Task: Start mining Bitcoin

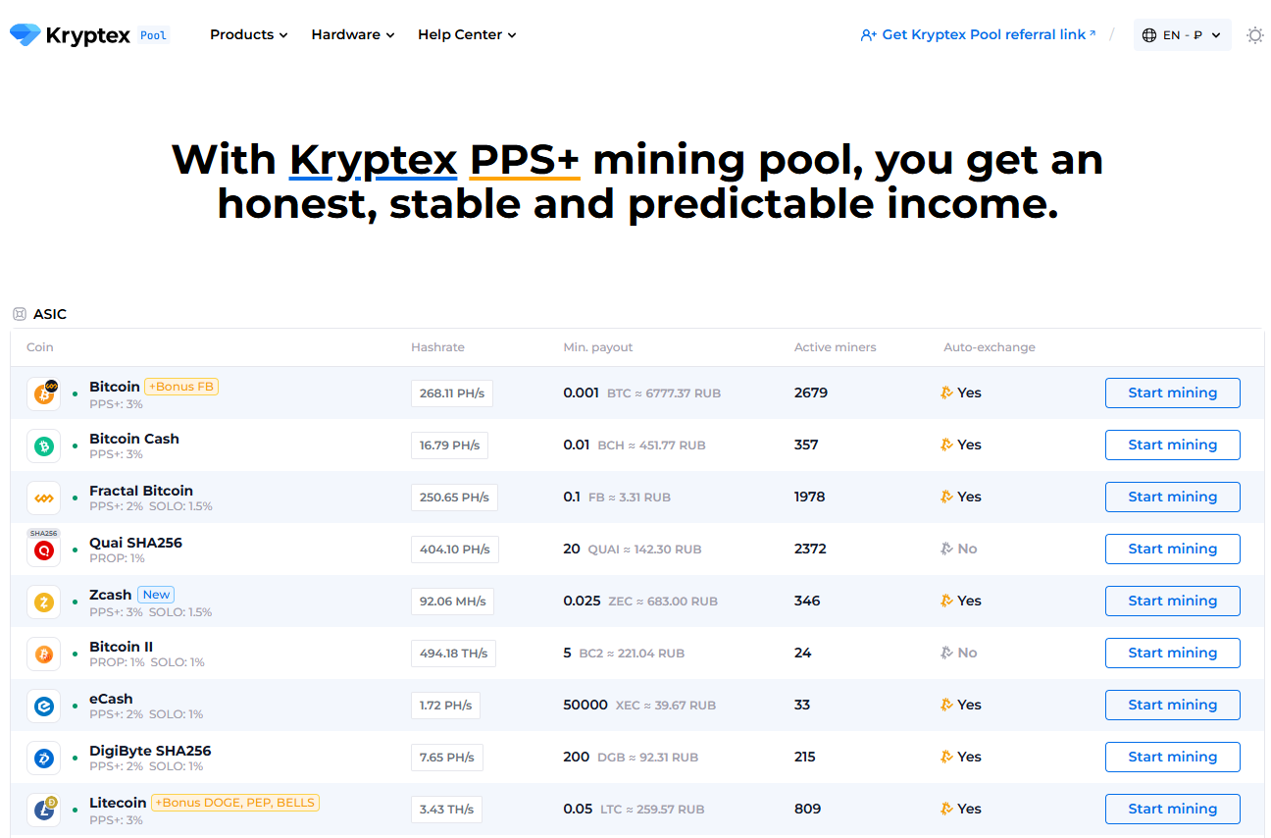Action: tap(1172, 393)
